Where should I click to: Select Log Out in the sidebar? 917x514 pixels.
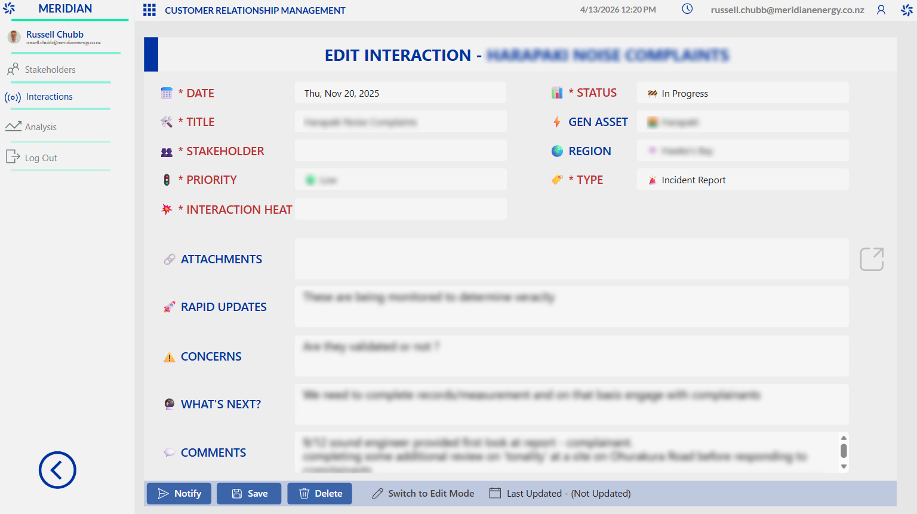(x=41, y=158)
